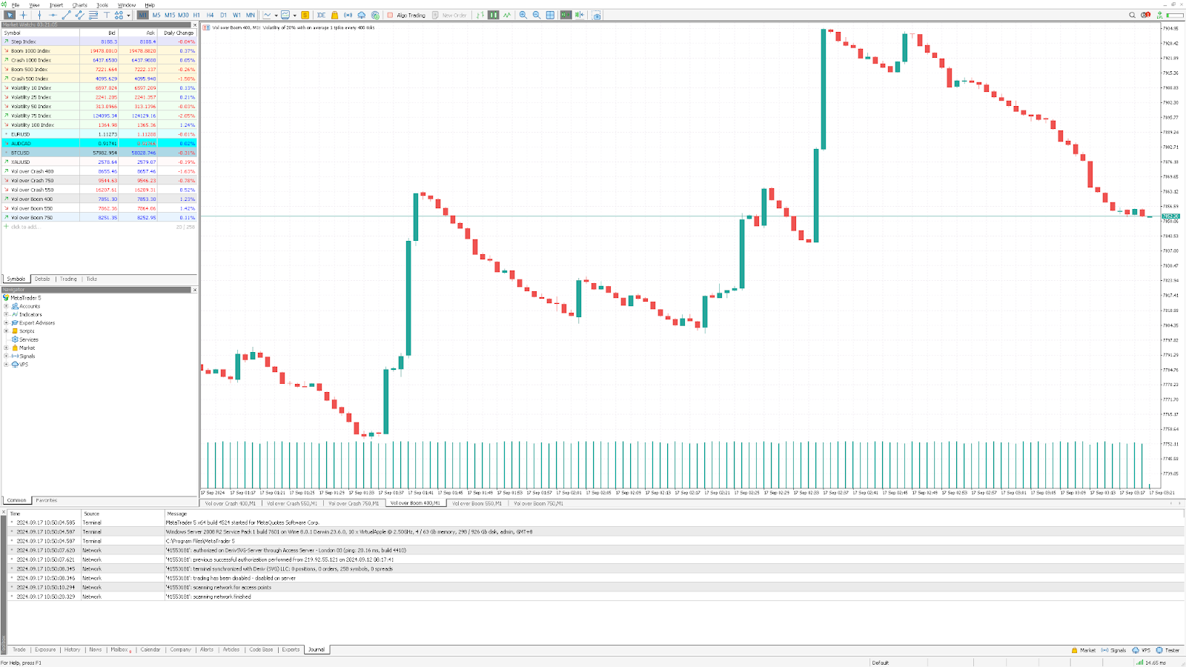Open the Journal tab at the bottom
The image size is (1186, 667).
317,649
